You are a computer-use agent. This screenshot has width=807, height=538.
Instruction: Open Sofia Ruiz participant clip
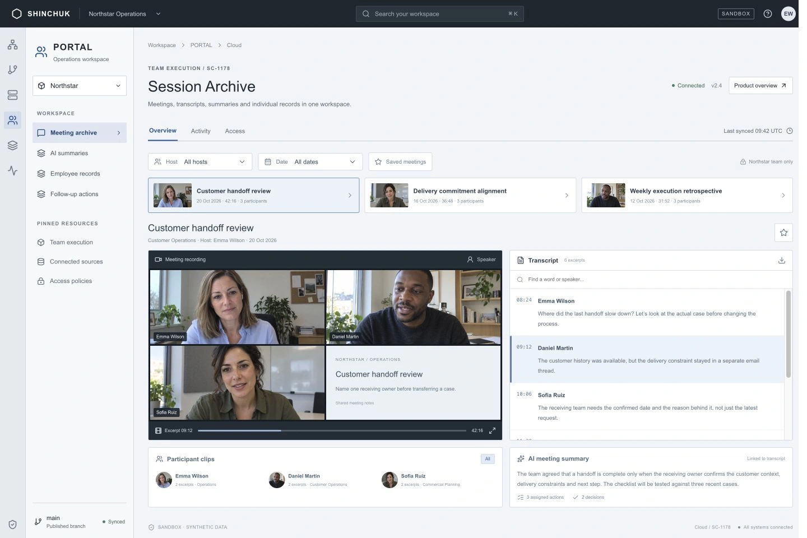[421, 480]
